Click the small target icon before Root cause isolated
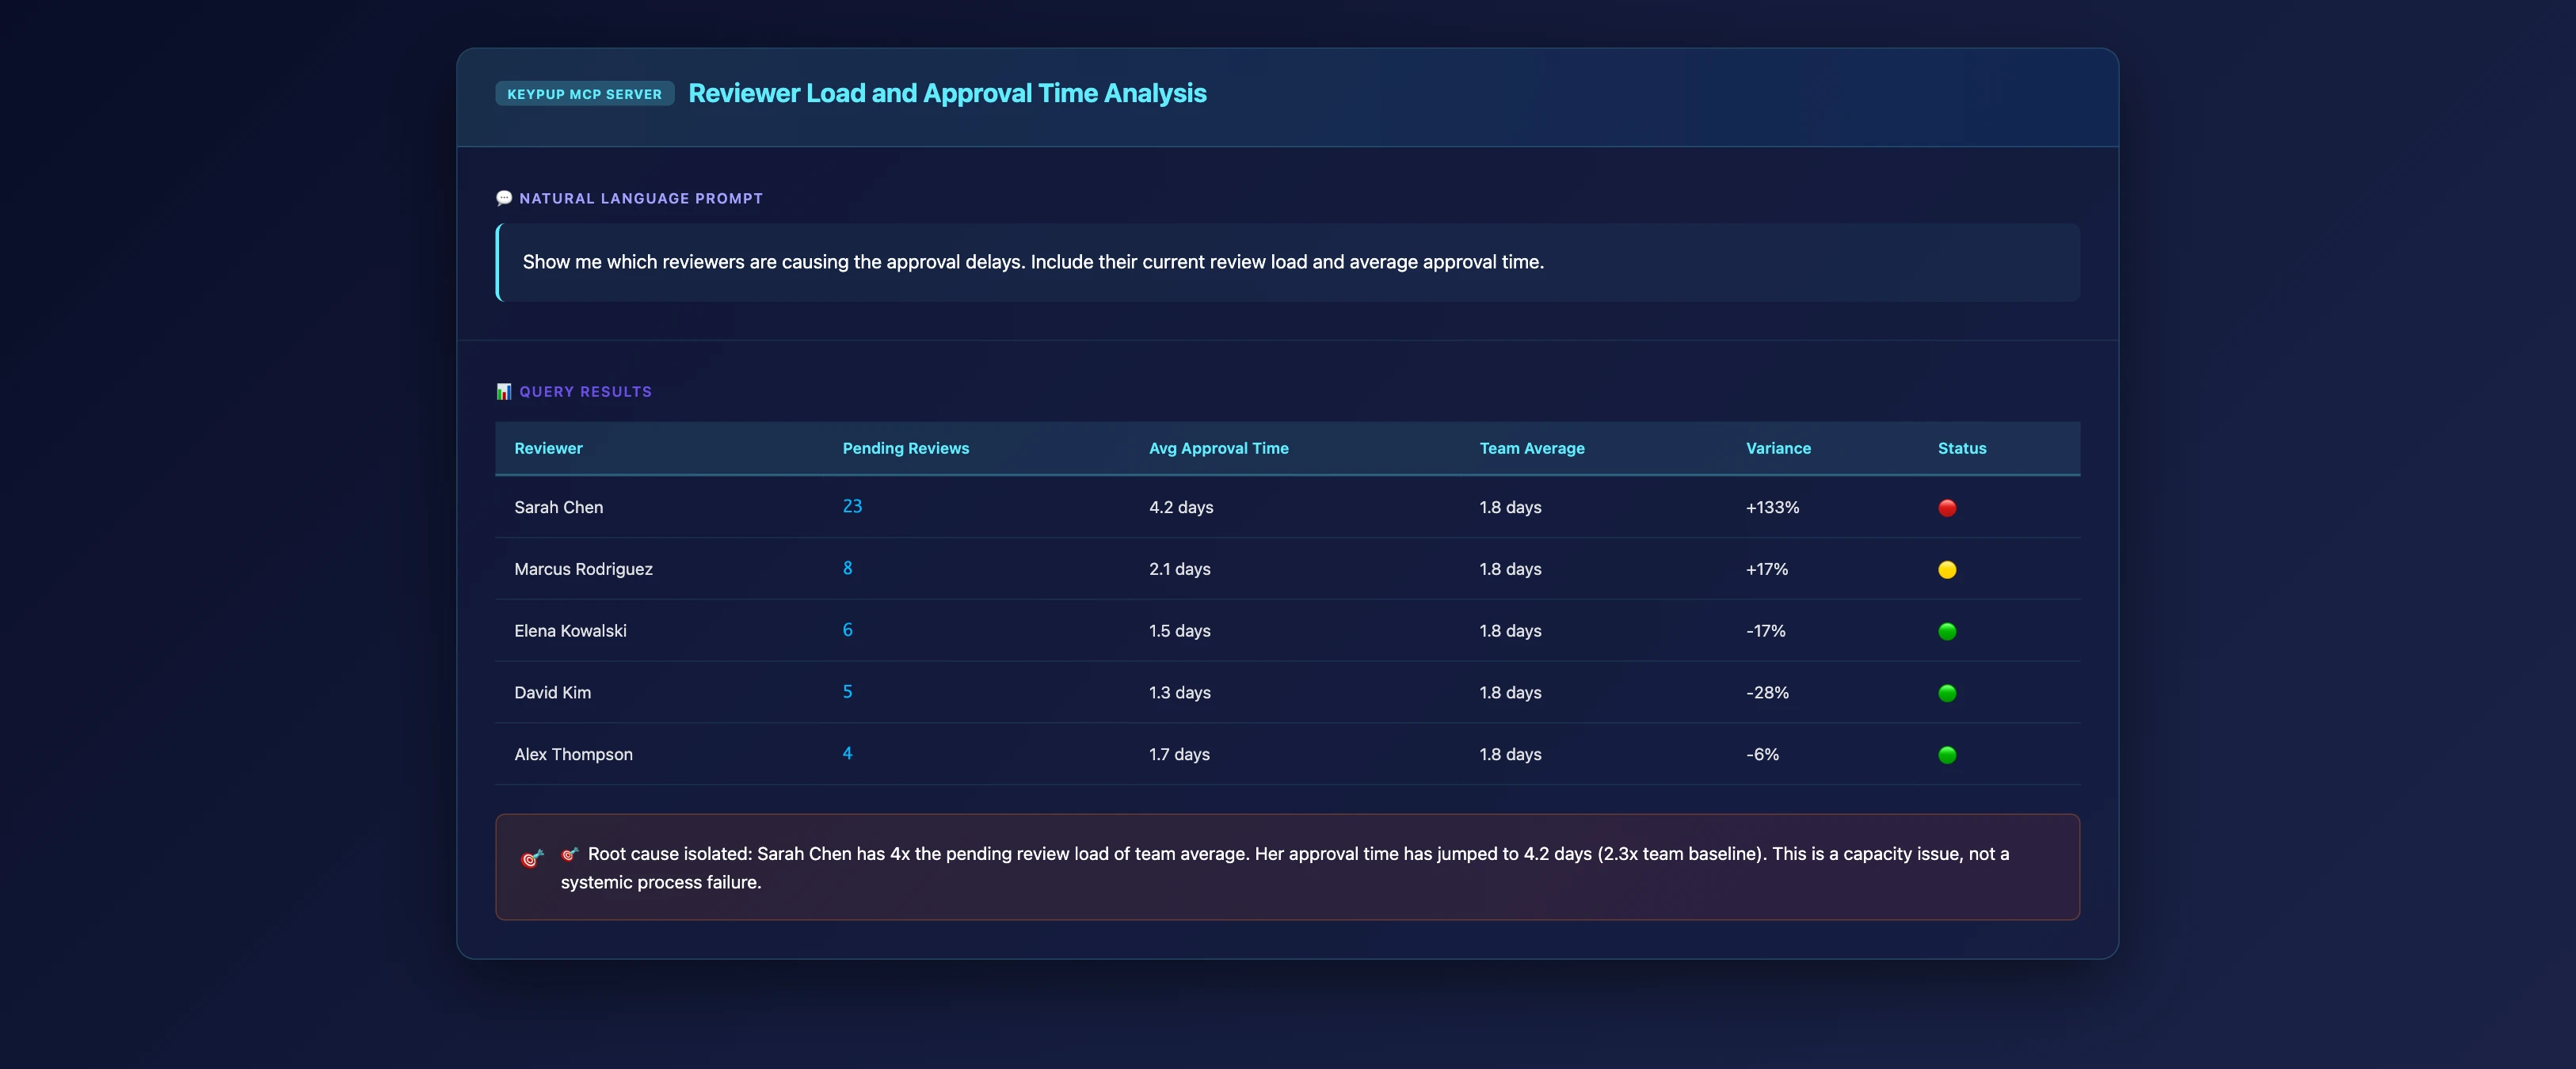 tap(569, 854)
